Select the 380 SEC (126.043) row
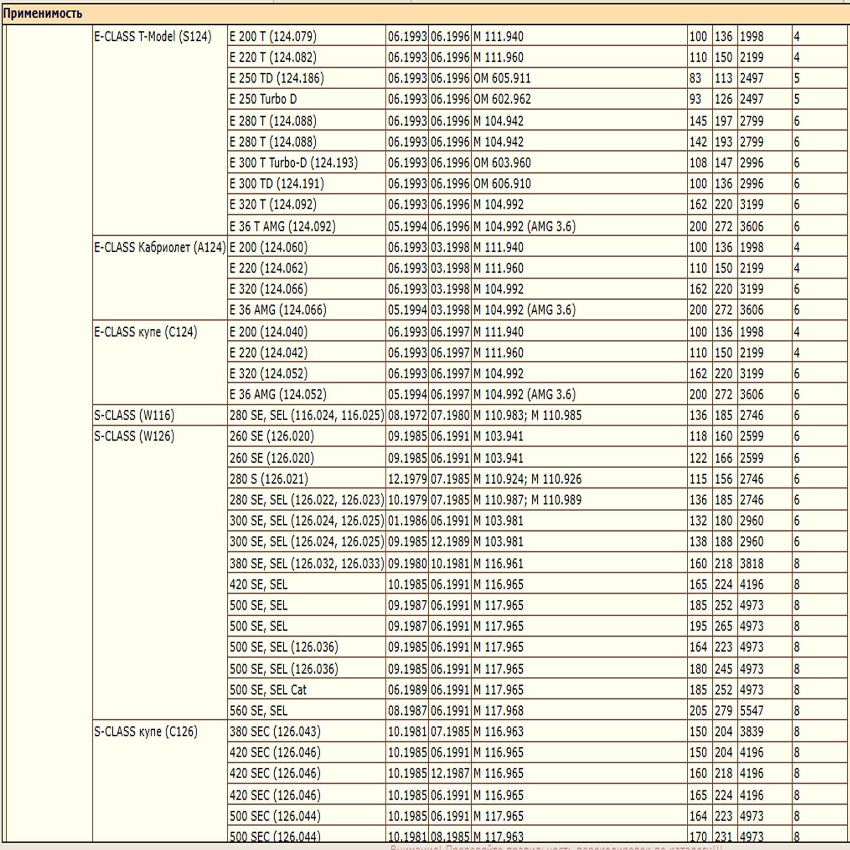The height and width of the screenshot is (850, 850). [537, 732]
